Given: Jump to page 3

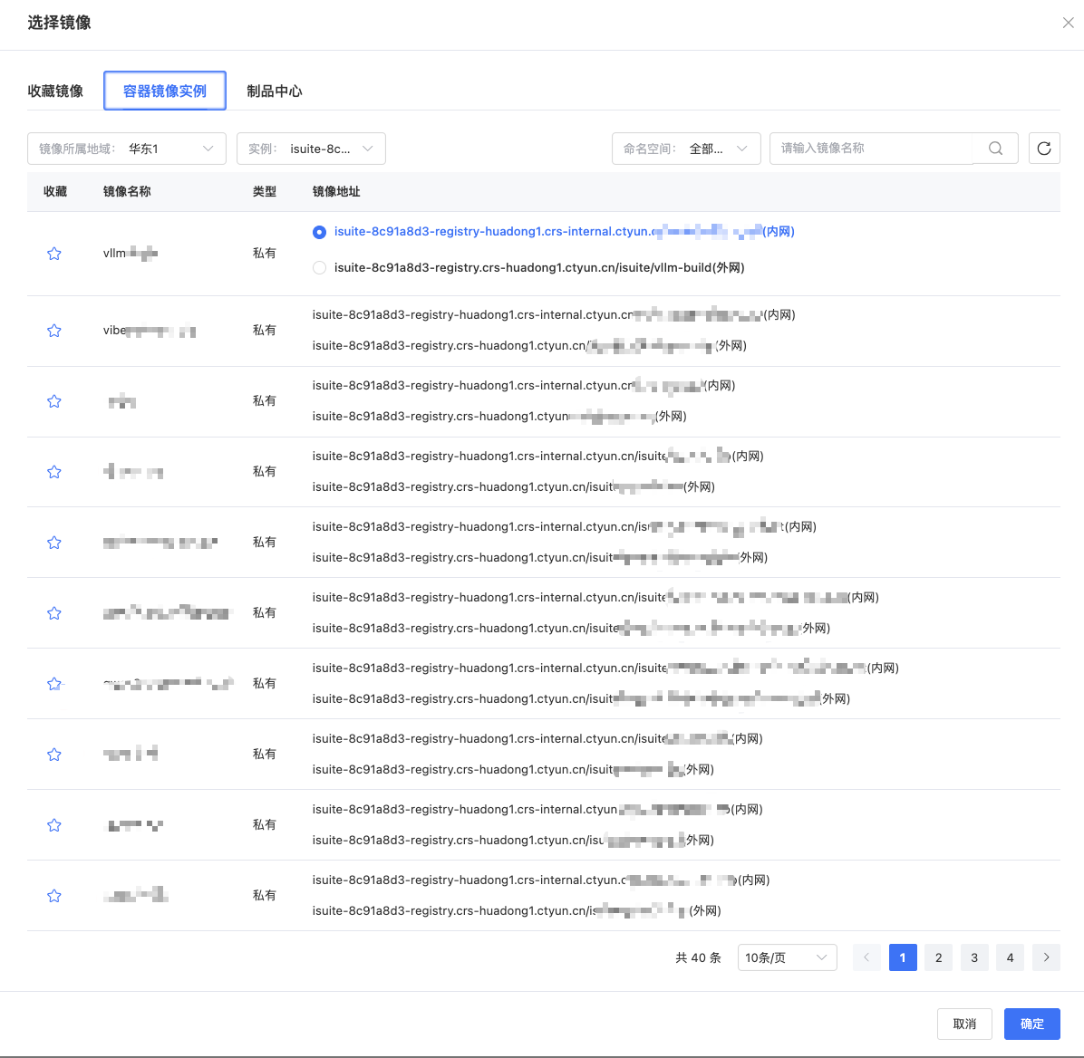Looking at the screenshot, I should (x=974, y=957).
